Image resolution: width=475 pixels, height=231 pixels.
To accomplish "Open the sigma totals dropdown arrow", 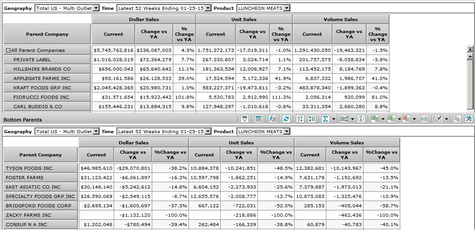I will tap(334, 119).
